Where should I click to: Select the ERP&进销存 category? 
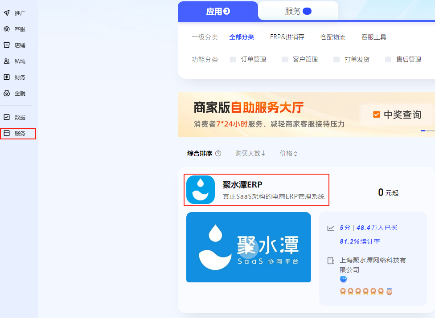[x=287, y=37]
